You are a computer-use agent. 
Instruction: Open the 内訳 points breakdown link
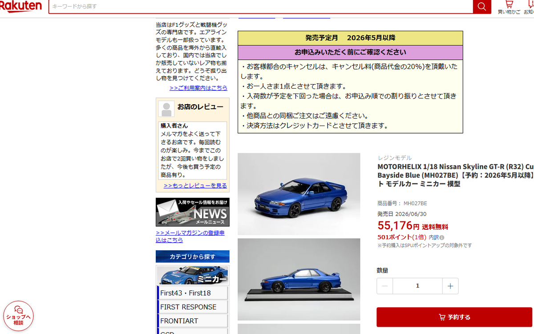(433, 237)
